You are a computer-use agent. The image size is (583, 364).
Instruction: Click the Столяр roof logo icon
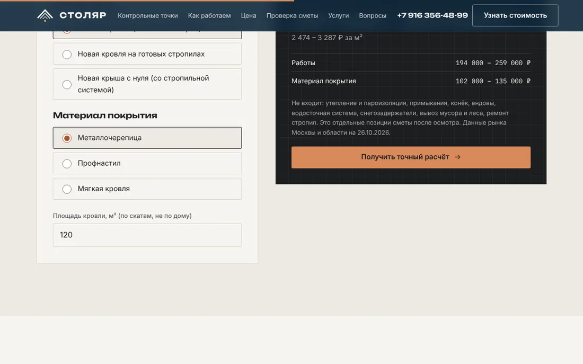45,15
